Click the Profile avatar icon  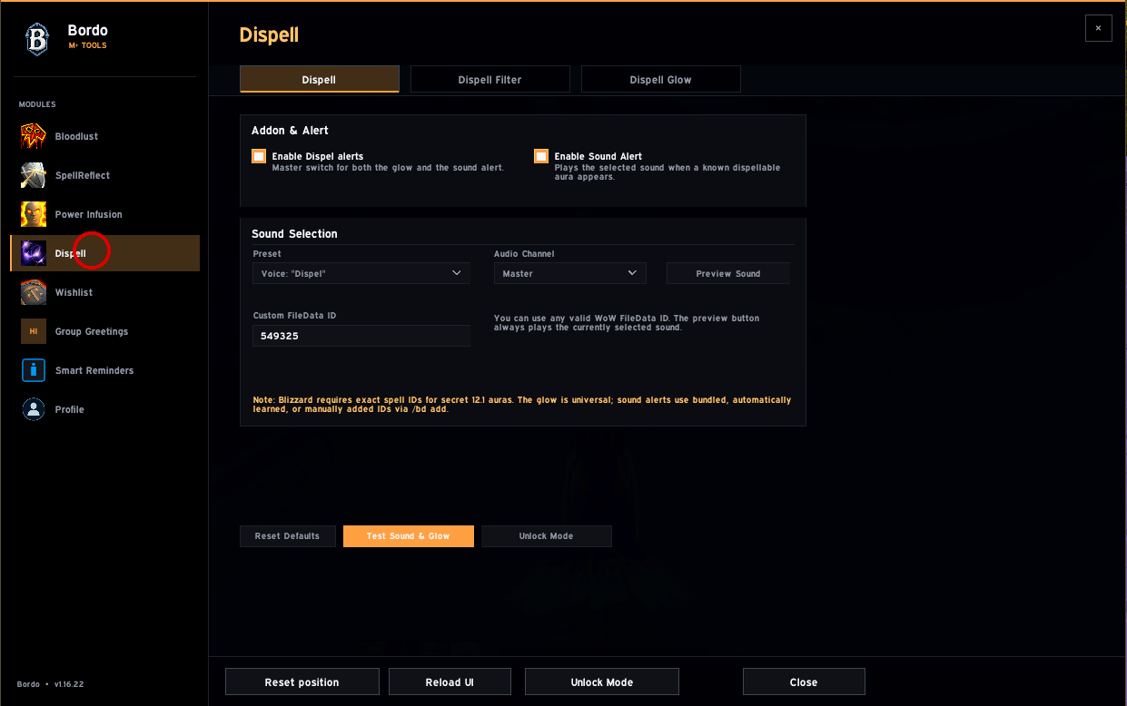34,409
